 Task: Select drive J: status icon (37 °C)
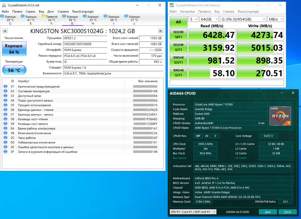[x=126, y=16]
